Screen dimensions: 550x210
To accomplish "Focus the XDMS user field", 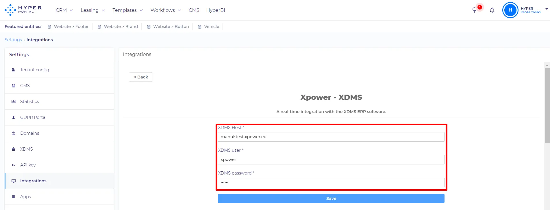I will [x=331, y=160].
